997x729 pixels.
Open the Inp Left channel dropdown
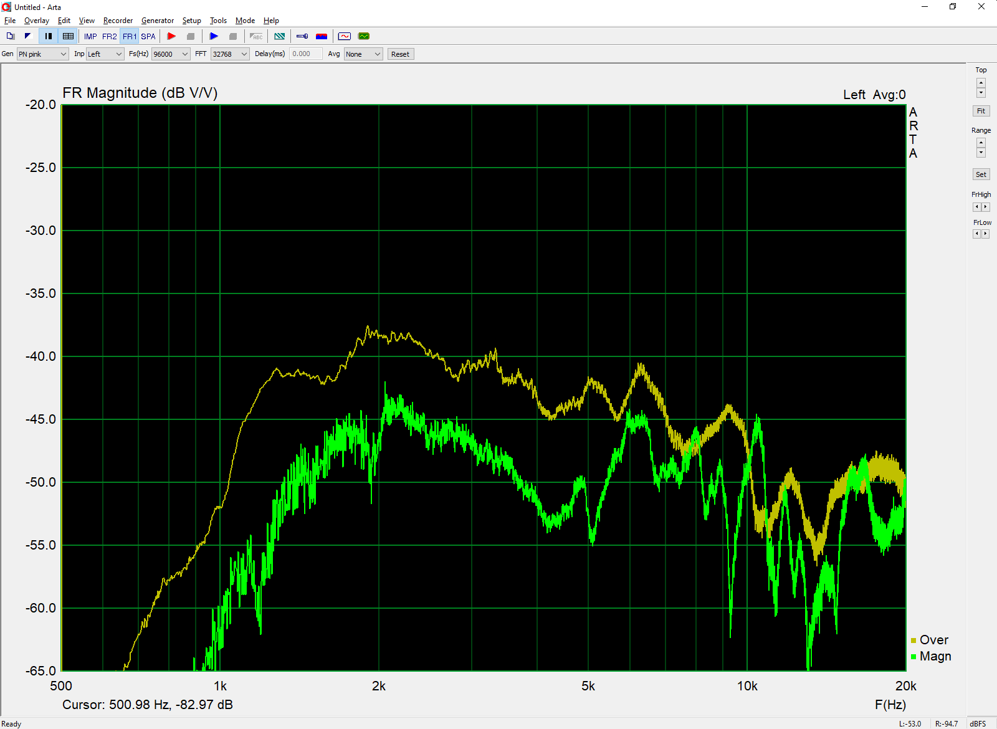105,54
